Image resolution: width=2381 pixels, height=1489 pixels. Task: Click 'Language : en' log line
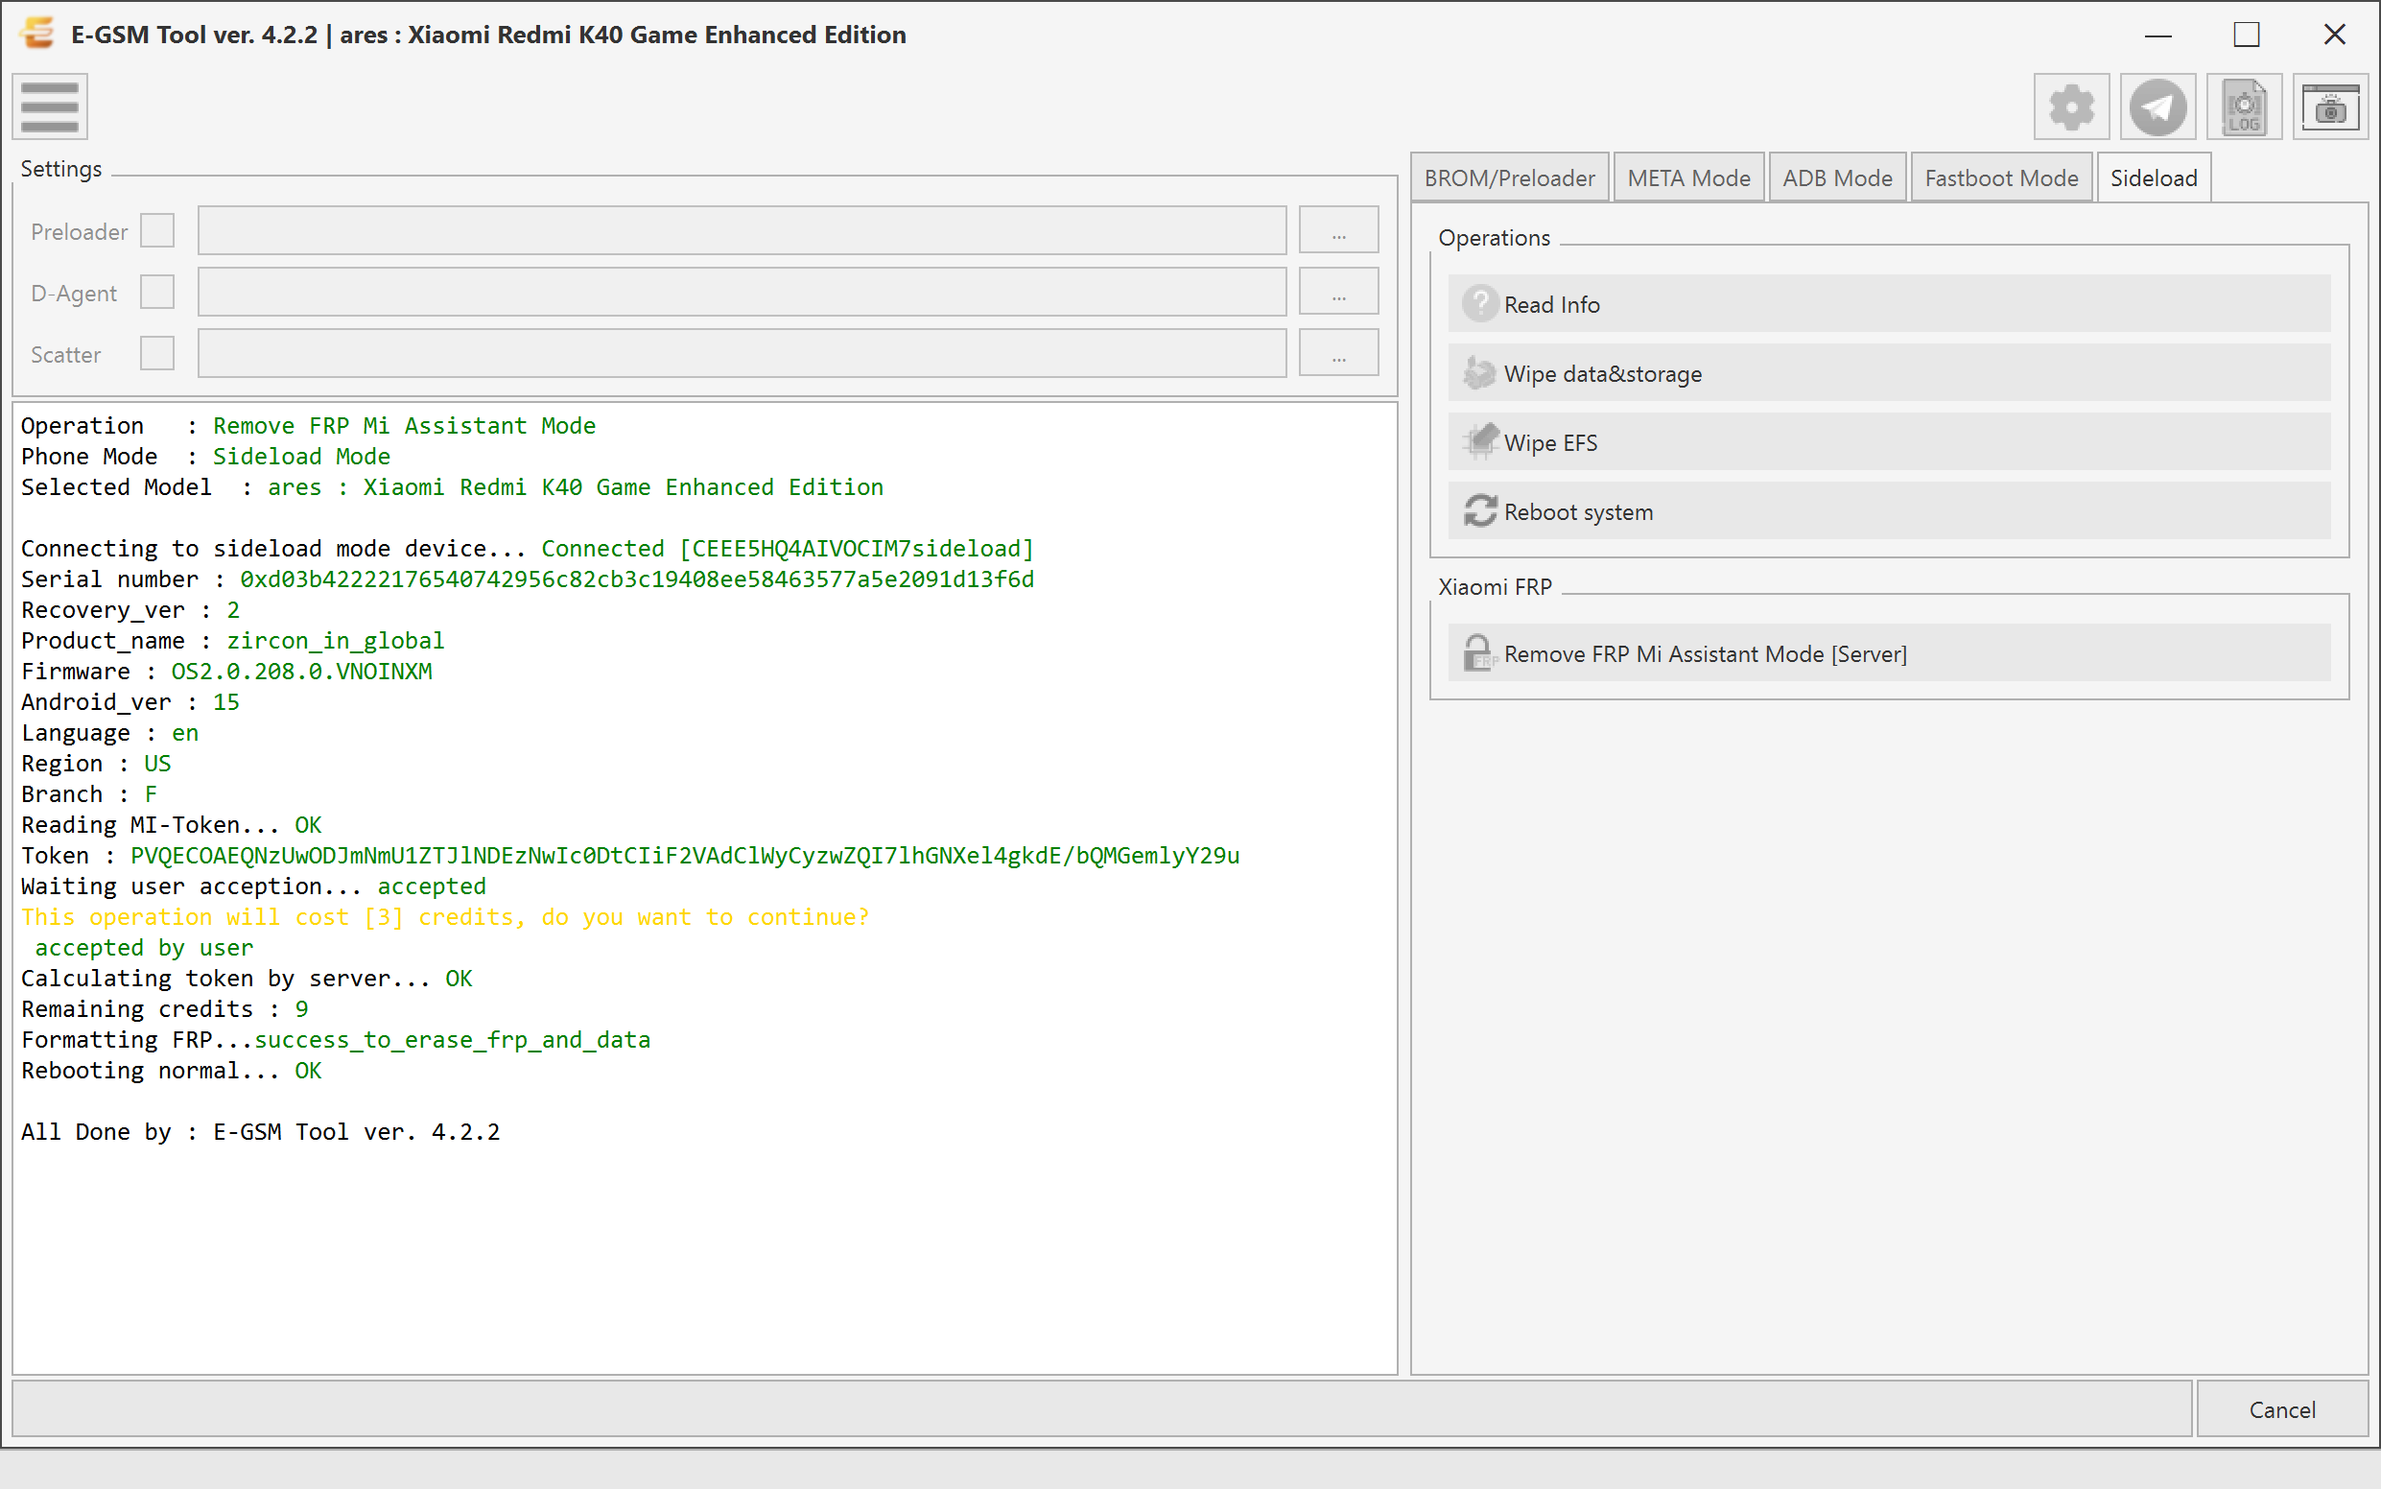coord(109,734)
